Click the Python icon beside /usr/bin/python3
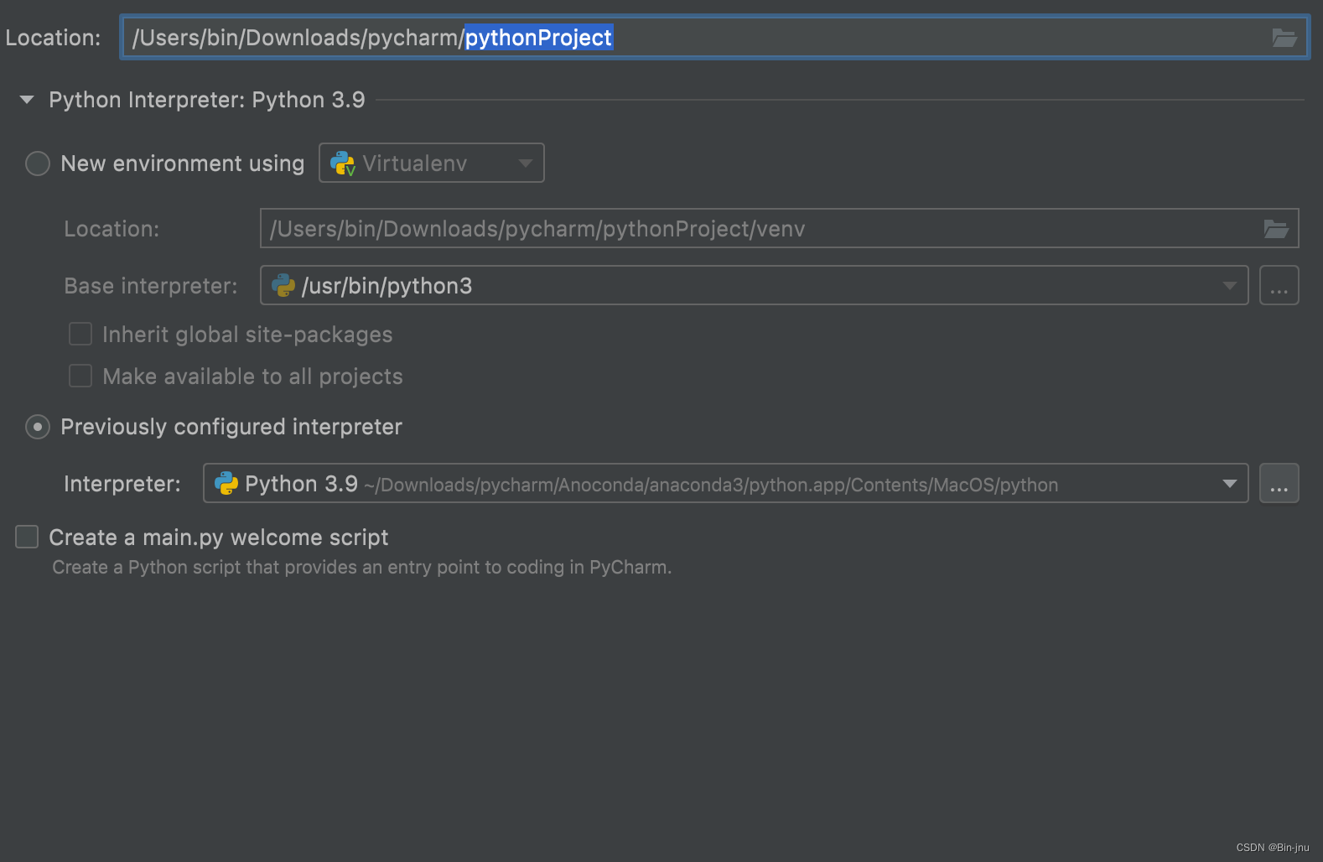1323x862 pixels. pyautogui.click(x=283, y=286)
